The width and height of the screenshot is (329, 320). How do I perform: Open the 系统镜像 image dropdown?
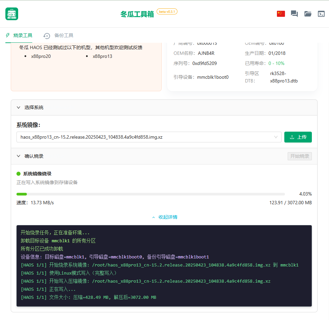click(149, 137)
